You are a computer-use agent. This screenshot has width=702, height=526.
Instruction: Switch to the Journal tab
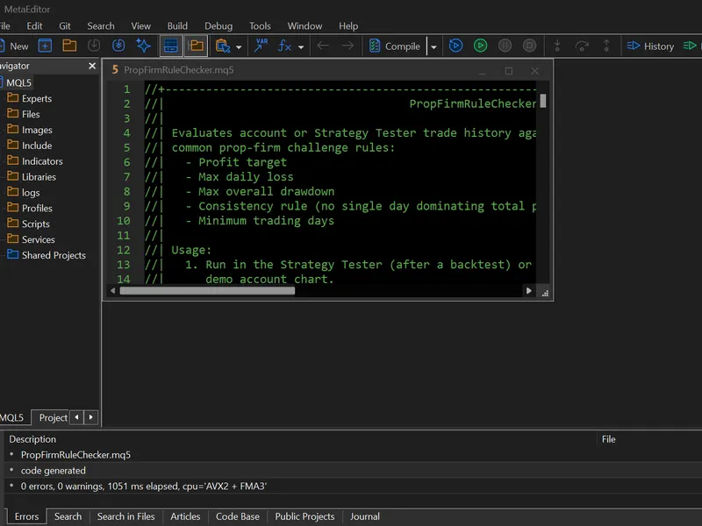(364, 516)
